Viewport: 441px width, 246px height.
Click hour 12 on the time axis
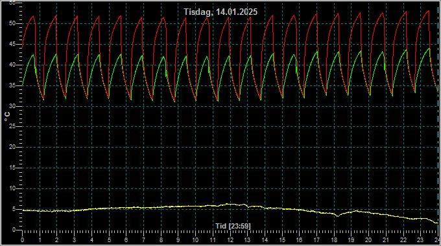click(x=230, y=240)
